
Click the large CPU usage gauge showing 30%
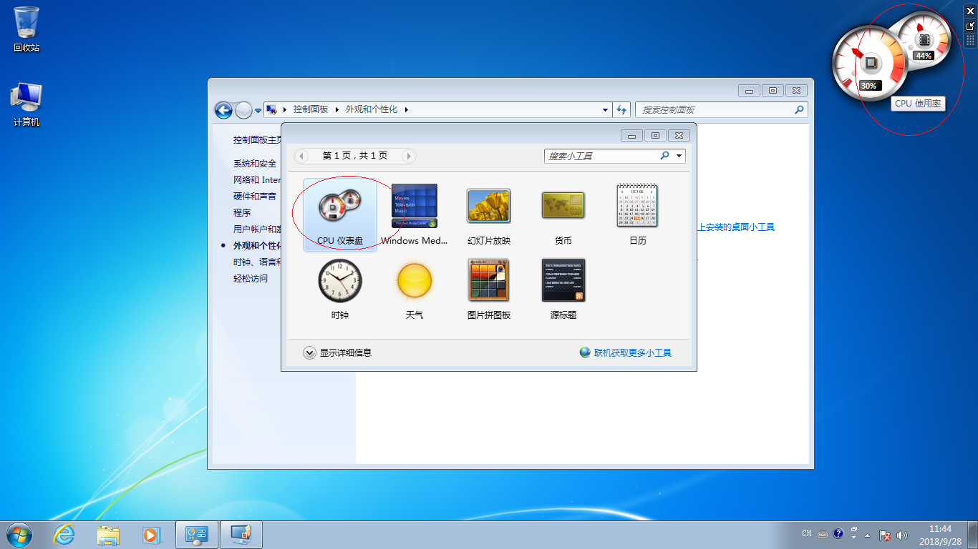pos(869,64)
